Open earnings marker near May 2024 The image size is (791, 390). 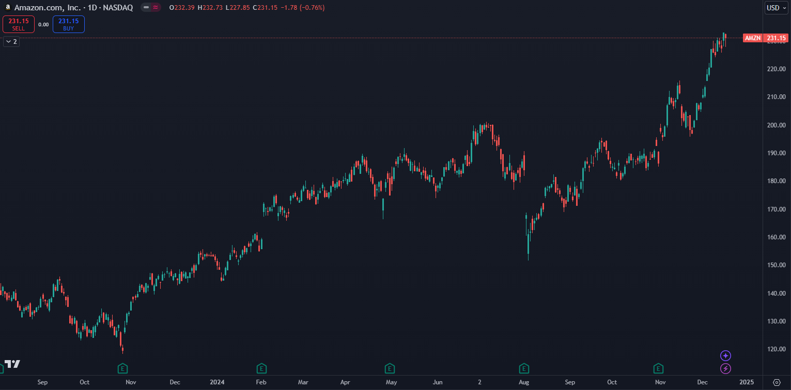point(390,368)
